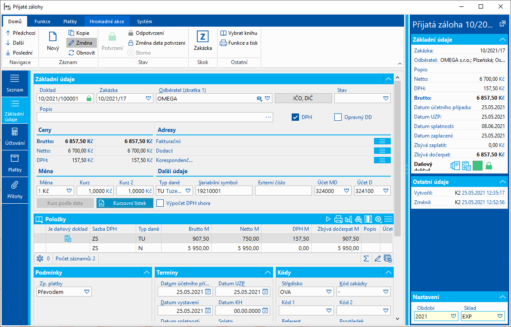Open Platby section in left sidebar
511x327 pixels.
(x=15, y=163)
